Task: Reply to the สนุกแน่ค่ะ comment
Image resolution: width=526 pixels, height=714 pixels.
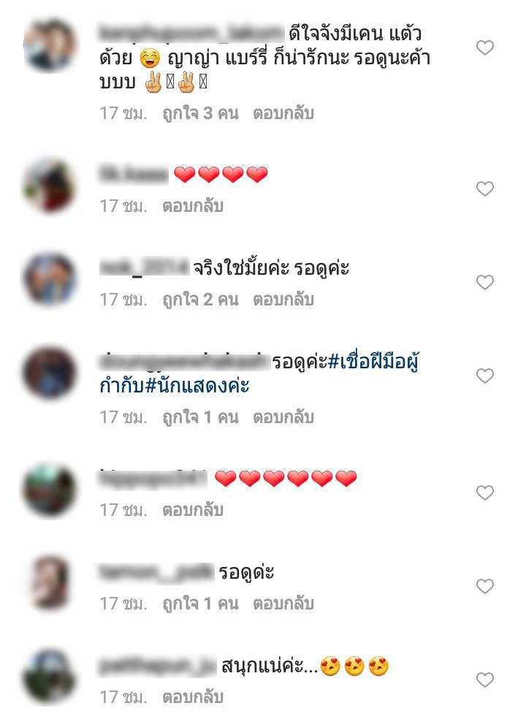Action: tap(193, 697)
